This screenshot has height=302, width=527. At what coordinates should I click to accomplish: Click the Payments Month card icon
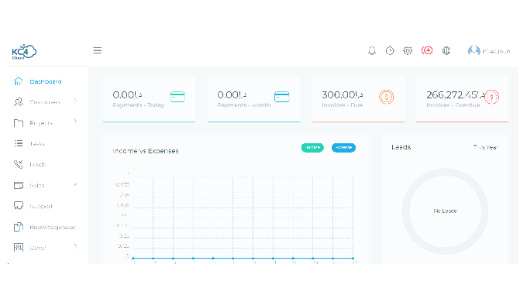point(282,97)
